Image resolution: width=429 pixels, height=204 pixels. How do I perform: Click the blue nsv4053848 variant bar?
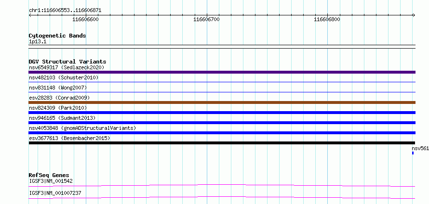(x=222, y=133)
